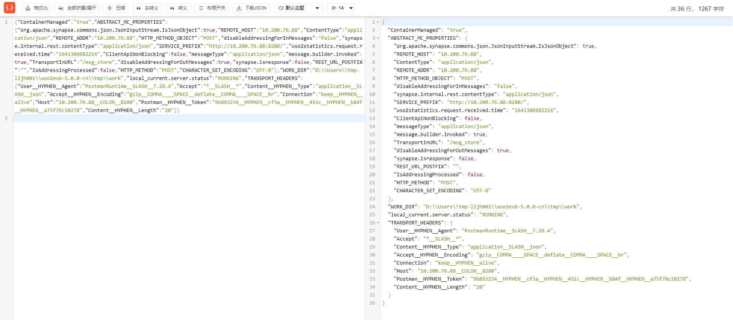733x320 pixels.
Task: Click "REST_URL_POSTFIX" key on line 19
Action: (x=420, y=167)
